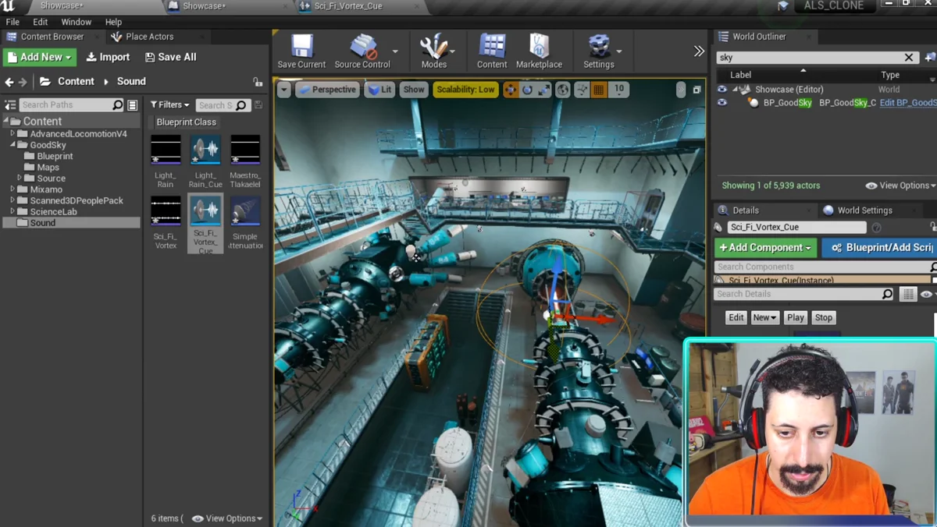Viewport: 937px width, 527px height.
Task: Click the Save Current toolbar icon
Action: coord(301,51)
